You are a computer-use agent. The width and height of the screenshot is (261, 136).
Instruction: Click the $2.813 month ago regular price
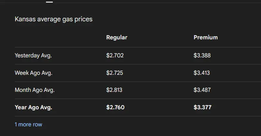pyautogui.click(x=114, y=90)
